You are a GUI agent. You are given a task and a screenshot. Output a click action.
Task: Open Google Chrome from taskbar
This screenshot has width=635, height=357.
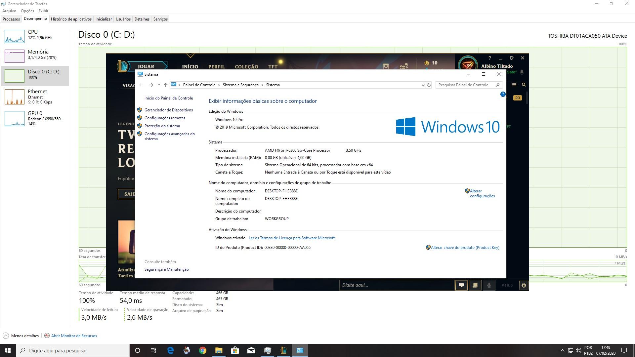click(202, 350)
